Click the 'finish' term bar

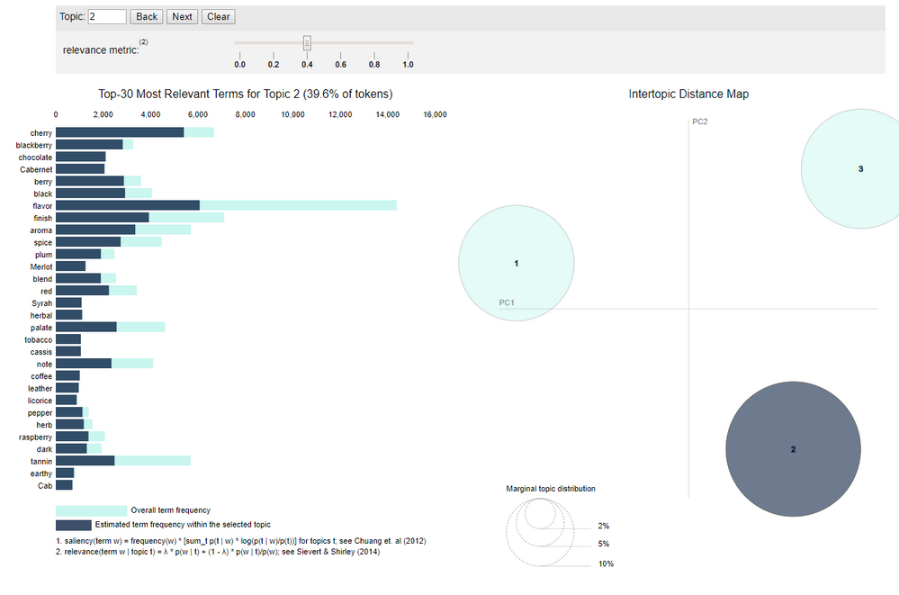point(139,218)
